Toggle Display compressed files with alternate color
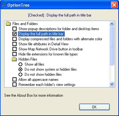This screenshot has height=116, width=119. tap(14, 39)
